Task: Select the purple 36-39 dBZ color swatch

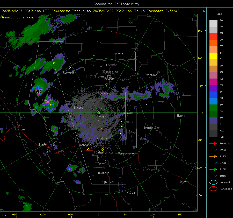Action: click(213, 88)
